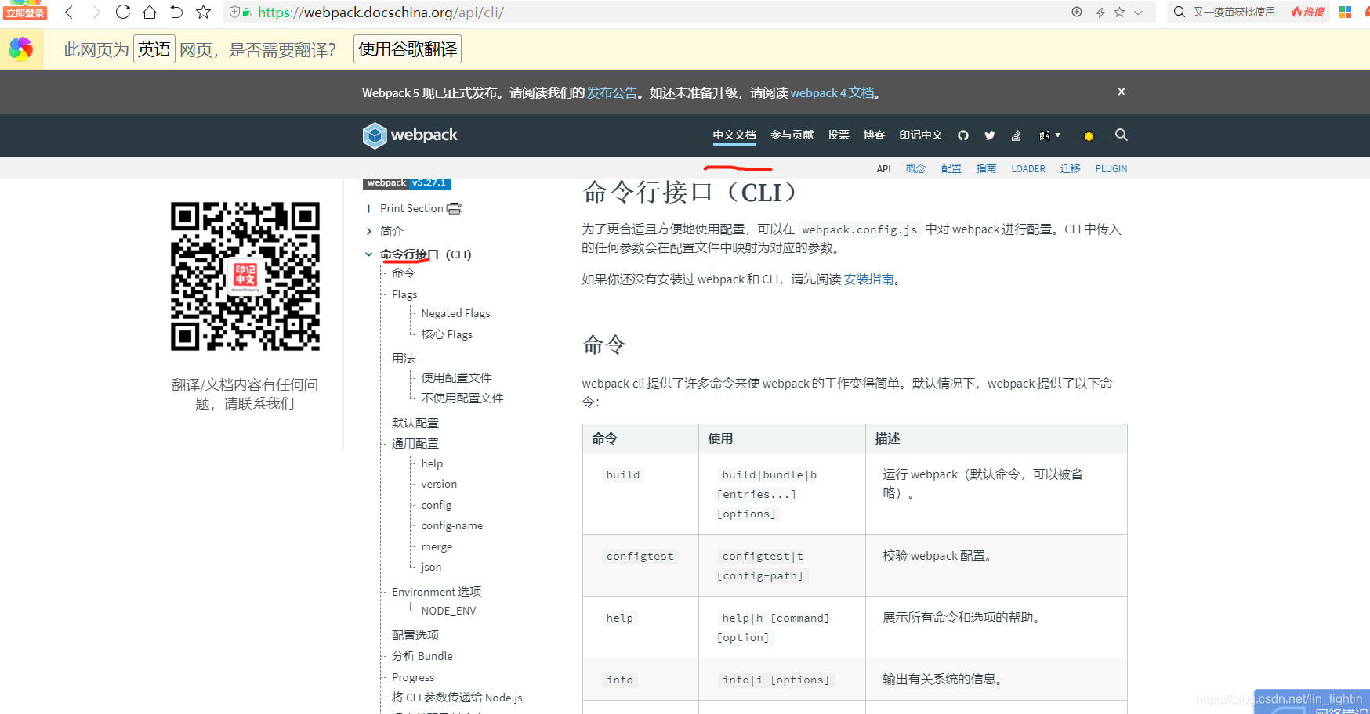Open the 安装指南 link in the article
This screenshot has width=1370, height=714.
(x=868, y=279)
